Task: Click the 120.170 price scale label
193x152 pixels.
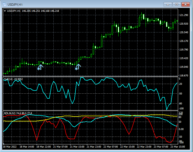Action: (x=183, y=41)
